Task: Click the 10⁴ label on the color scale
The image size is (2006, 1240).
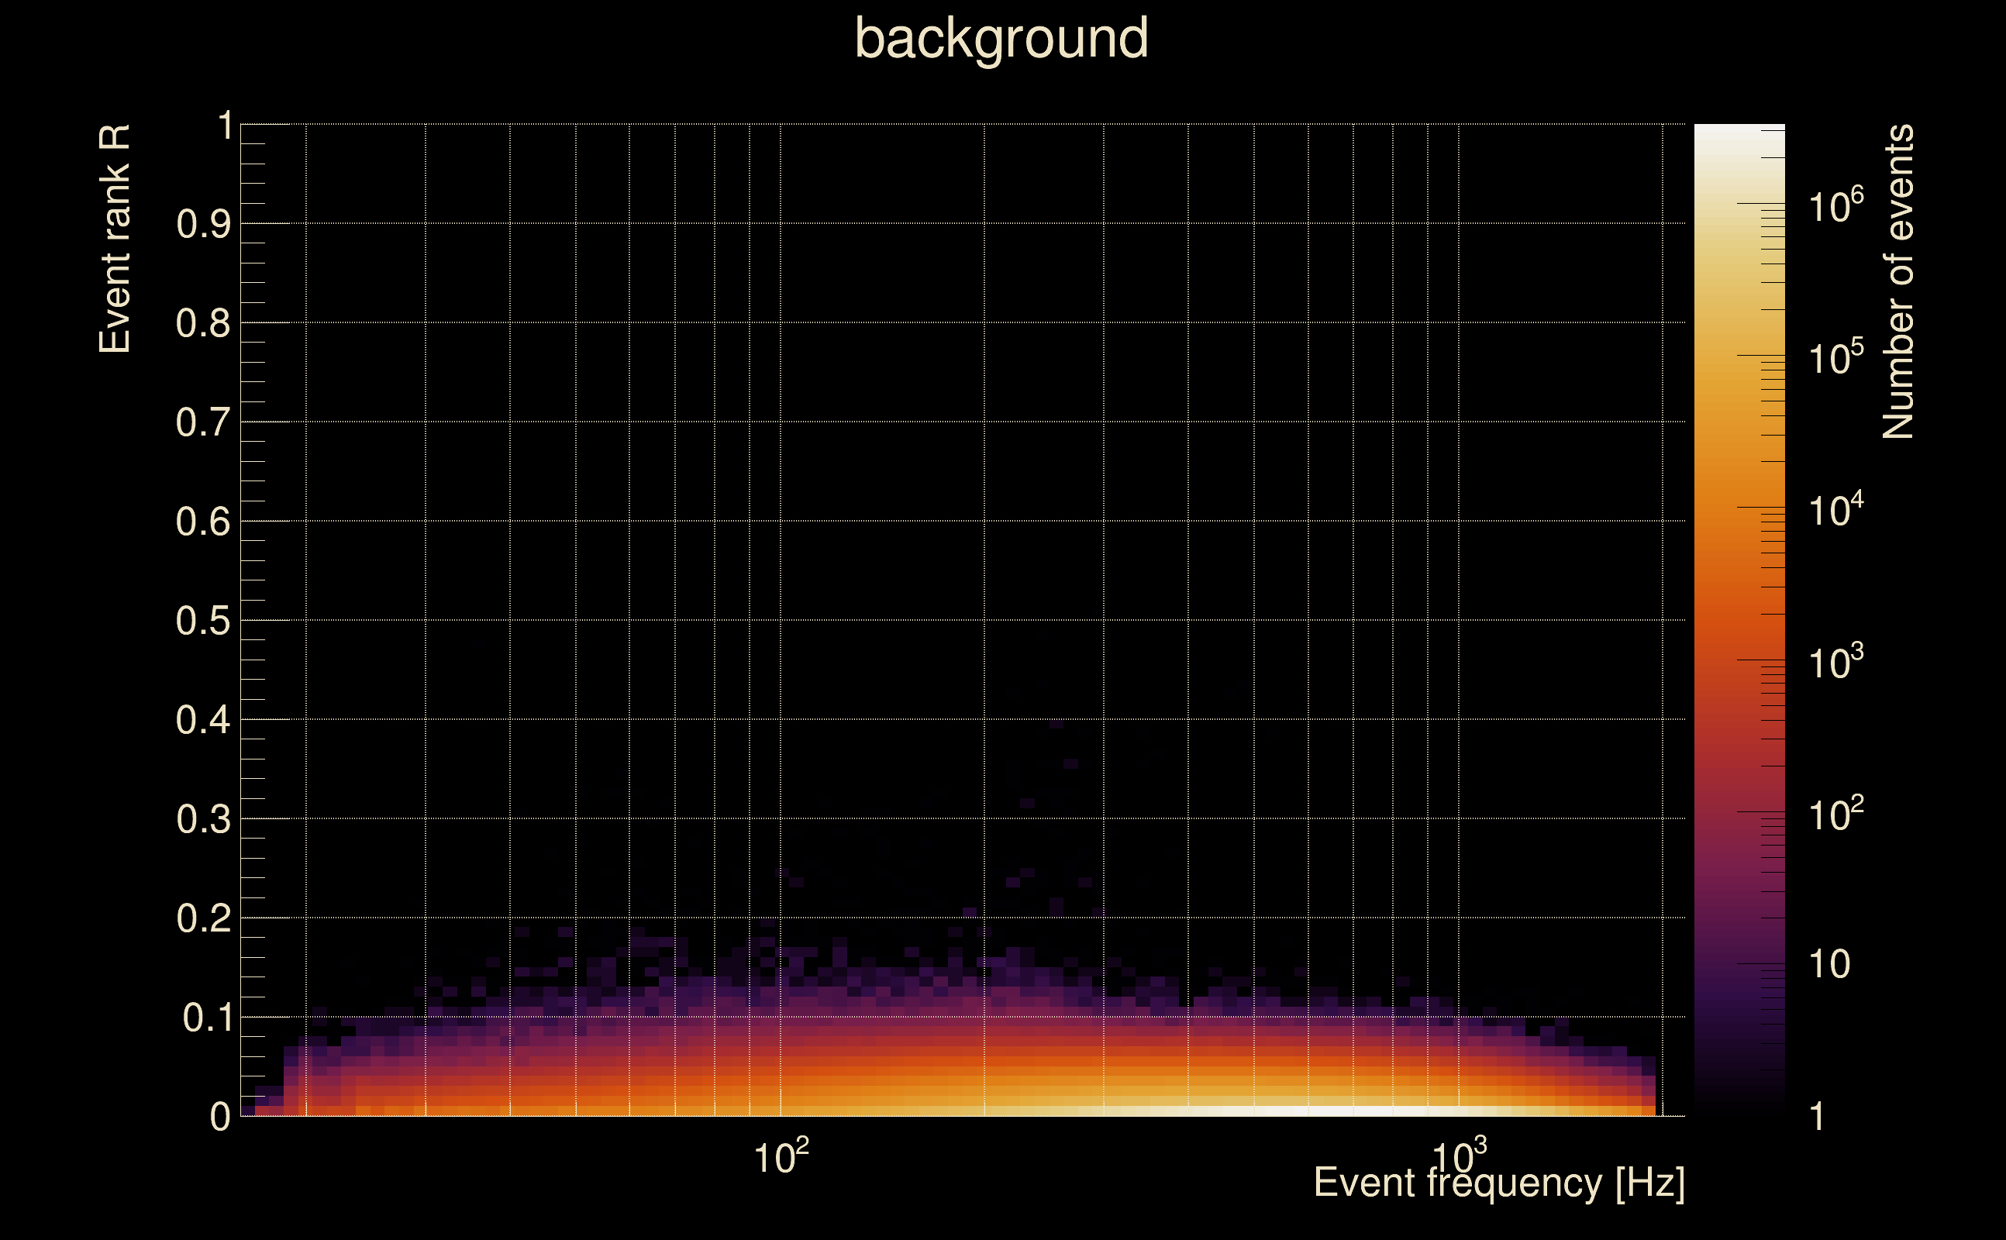Action: (1835, 509)
